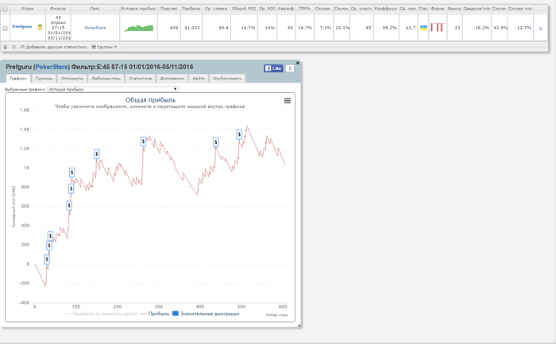Click "Добавить другую статистику" link

click(53, 47)
